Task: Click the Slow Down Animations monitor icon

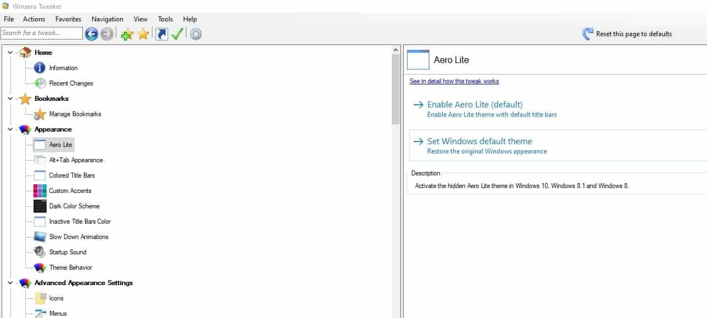Action: (x=39, y=237)
